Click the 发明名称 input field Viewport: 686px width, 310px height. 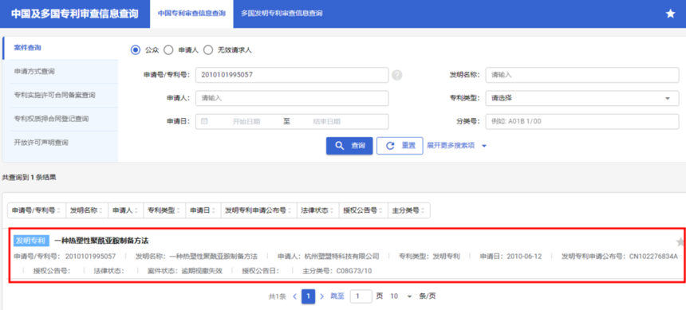click(x=582, y=75)
